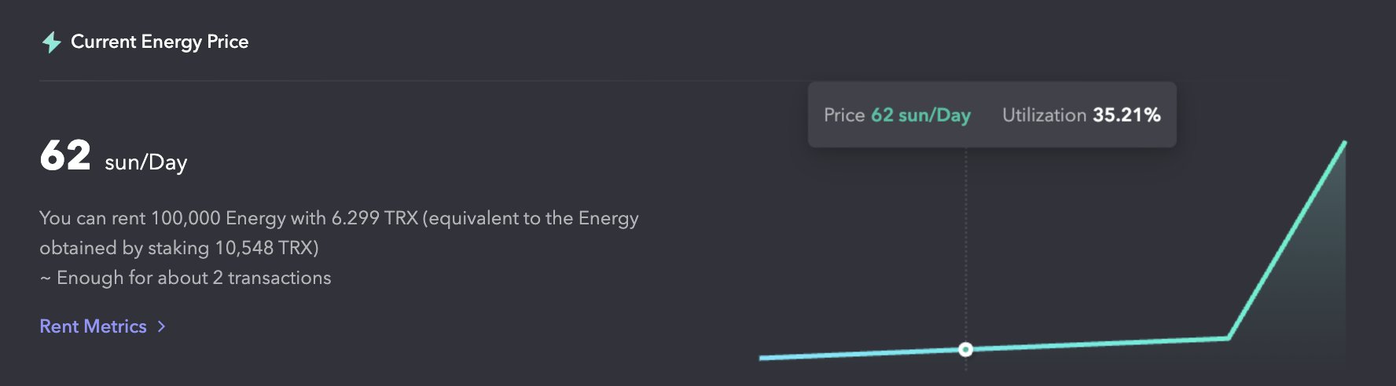Screen dimensions: 1396x386
Task: Click the peak of the price curve
Action: point(1344,143)
